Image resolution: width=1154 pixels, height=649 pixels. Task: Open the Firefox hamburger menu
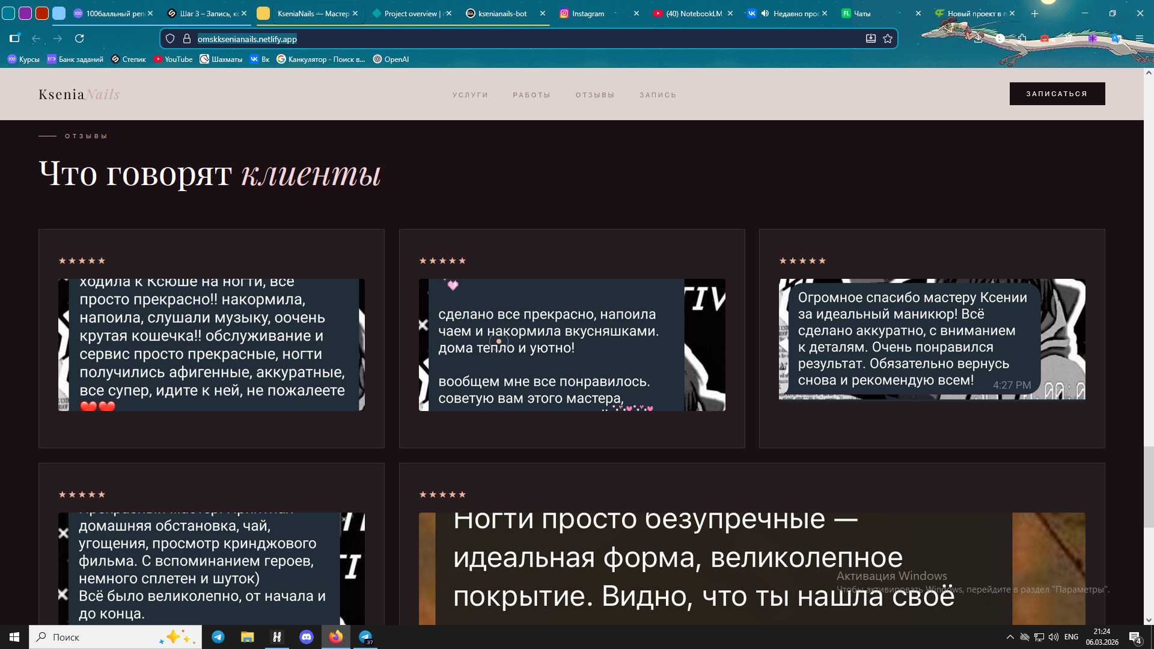pos(1139,38)
